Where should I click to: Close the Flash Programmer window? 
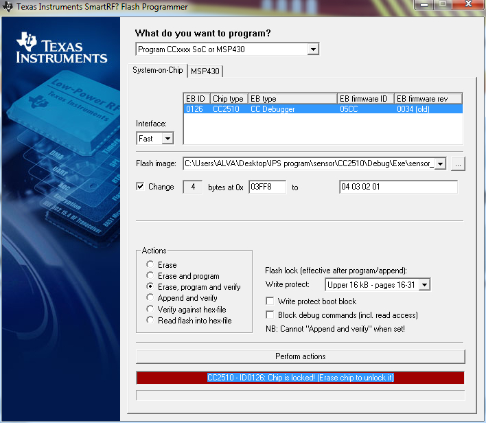[469, 4]
